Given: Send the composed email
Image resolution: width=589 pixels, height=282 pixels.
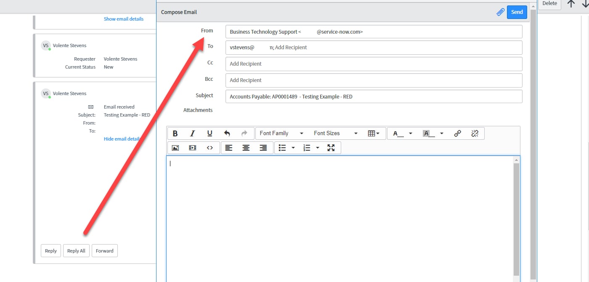Looking at the screenshot, I should tap(517, 12).
